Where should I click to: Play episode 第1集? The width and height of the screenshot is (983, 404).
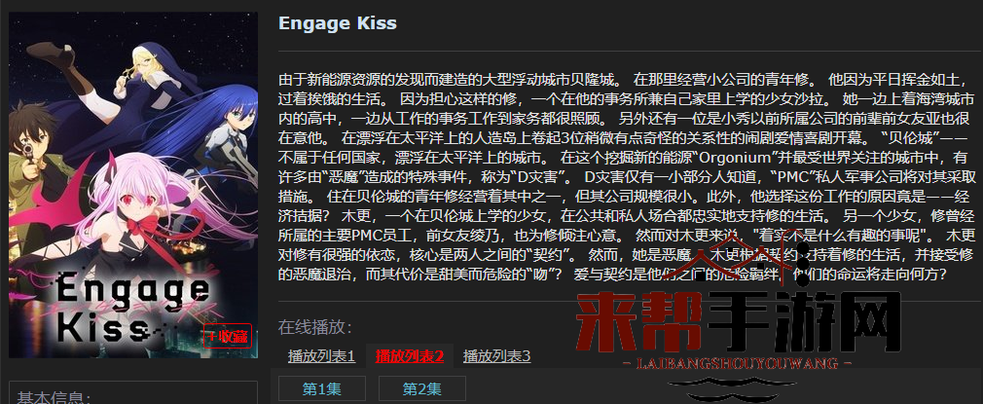tap(321, 389)
